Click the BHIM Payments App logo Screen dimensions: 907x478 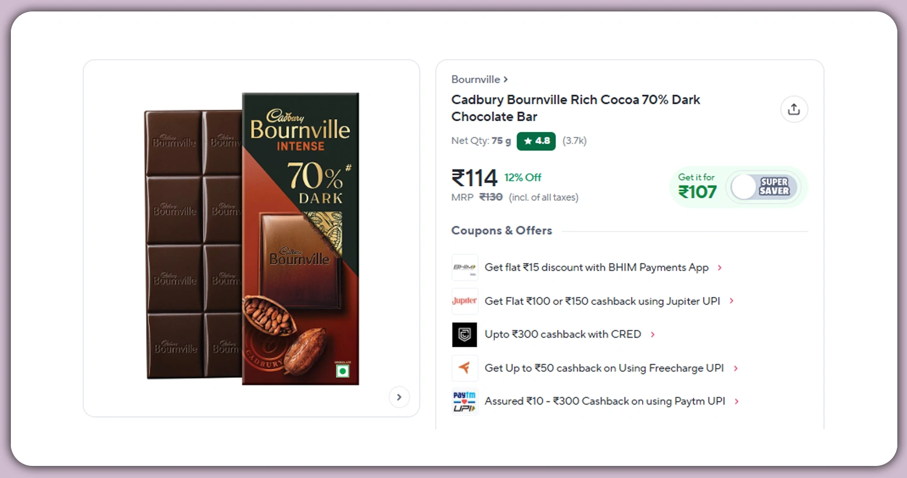point(465,267)
